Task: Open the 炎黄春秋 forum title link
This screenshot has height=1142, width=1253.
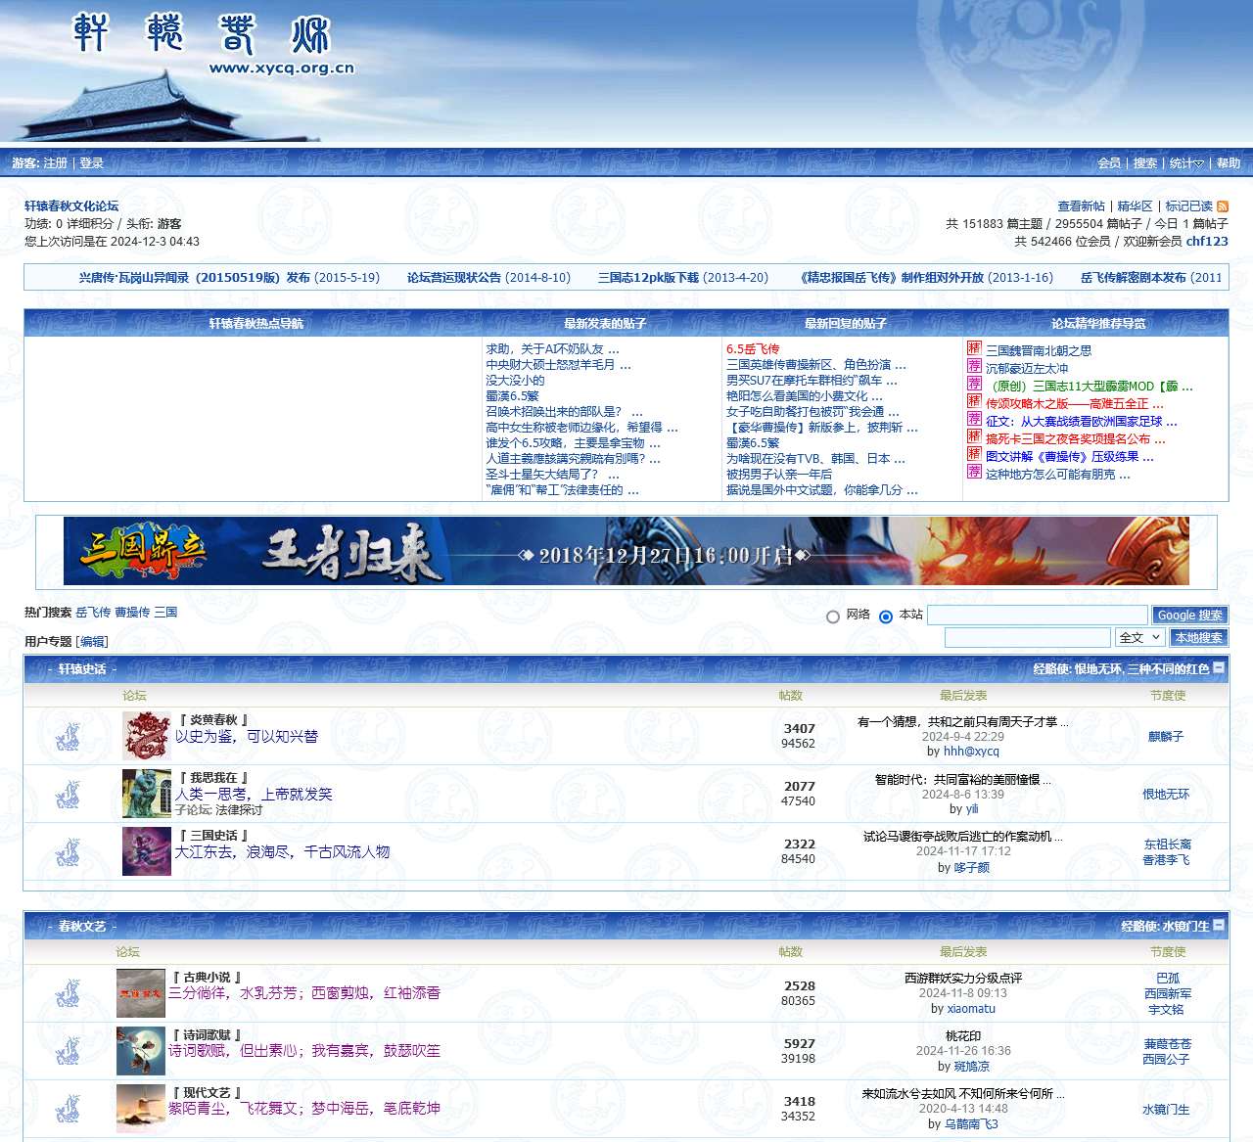Action: point(213,720)
